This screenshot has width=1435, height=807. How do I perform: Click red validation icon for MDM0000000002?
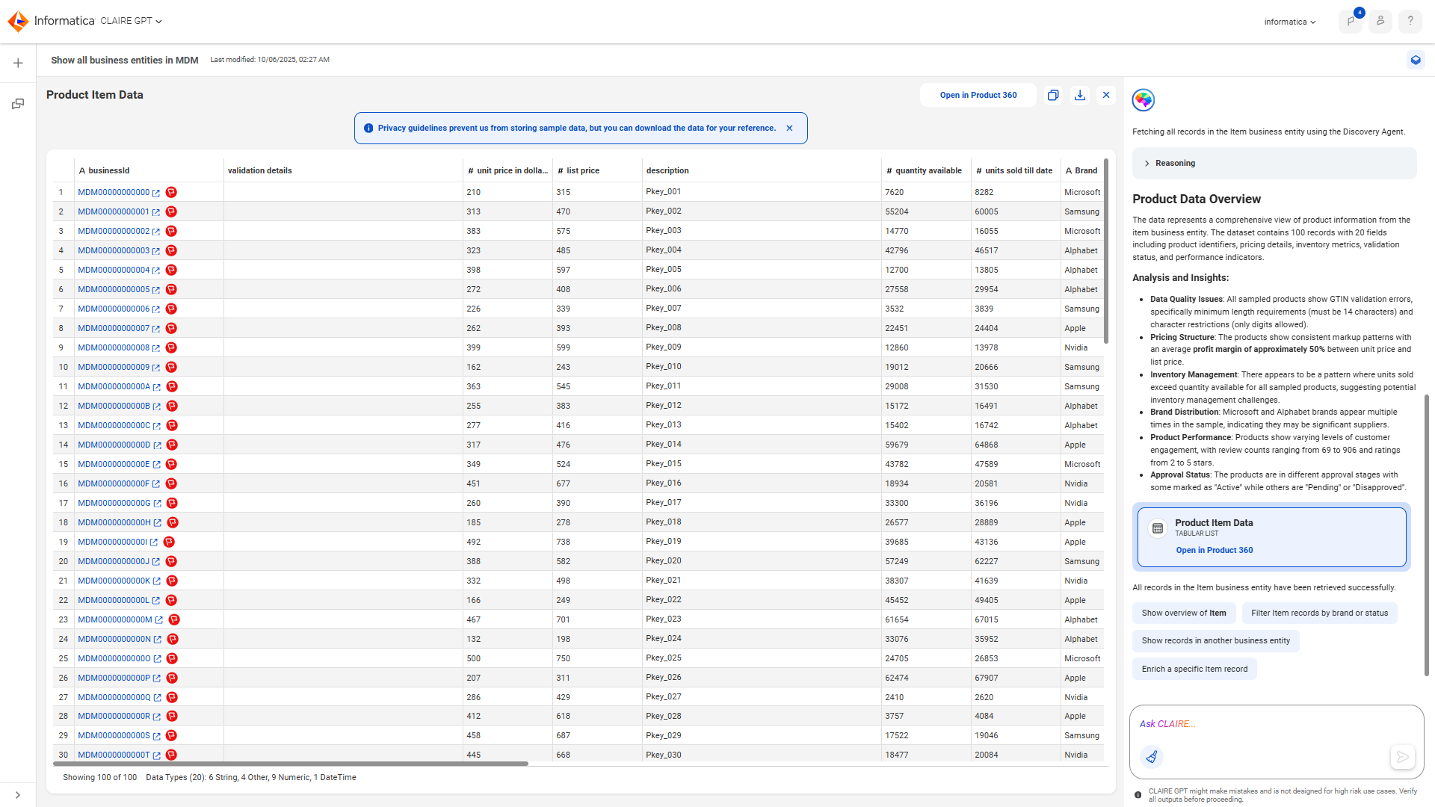pyautogui.click(x=171, y=231)
